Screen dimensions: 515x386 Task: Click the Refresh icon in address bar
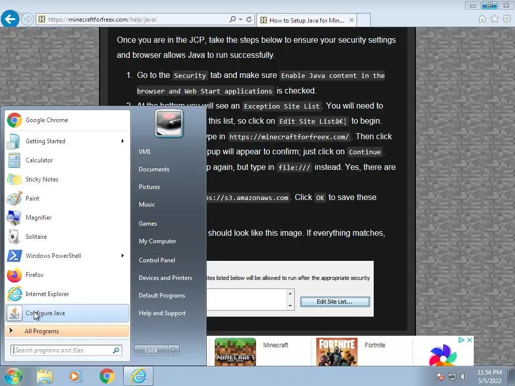249,20
